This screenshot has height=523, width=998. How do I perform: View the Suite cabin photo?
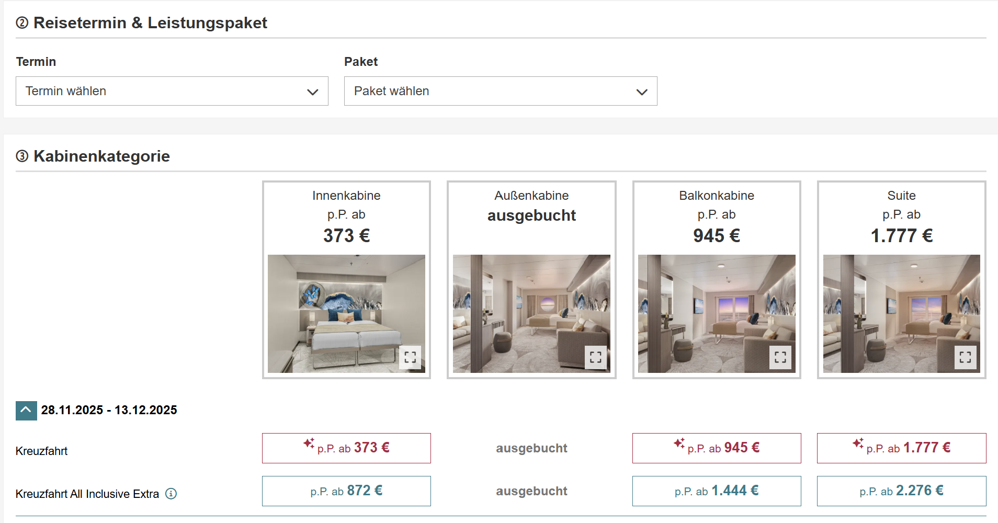(x=902, y=314)
